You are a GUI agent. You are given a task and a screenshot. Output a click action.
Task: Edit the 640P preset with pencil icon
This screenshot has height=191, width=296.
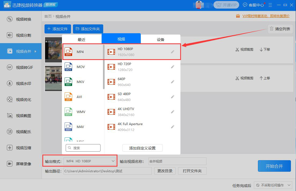173,82
